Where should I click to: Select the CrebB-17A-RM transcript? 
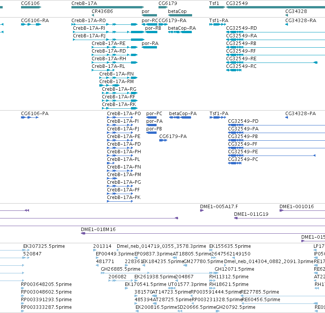click(x=110, y=85)
